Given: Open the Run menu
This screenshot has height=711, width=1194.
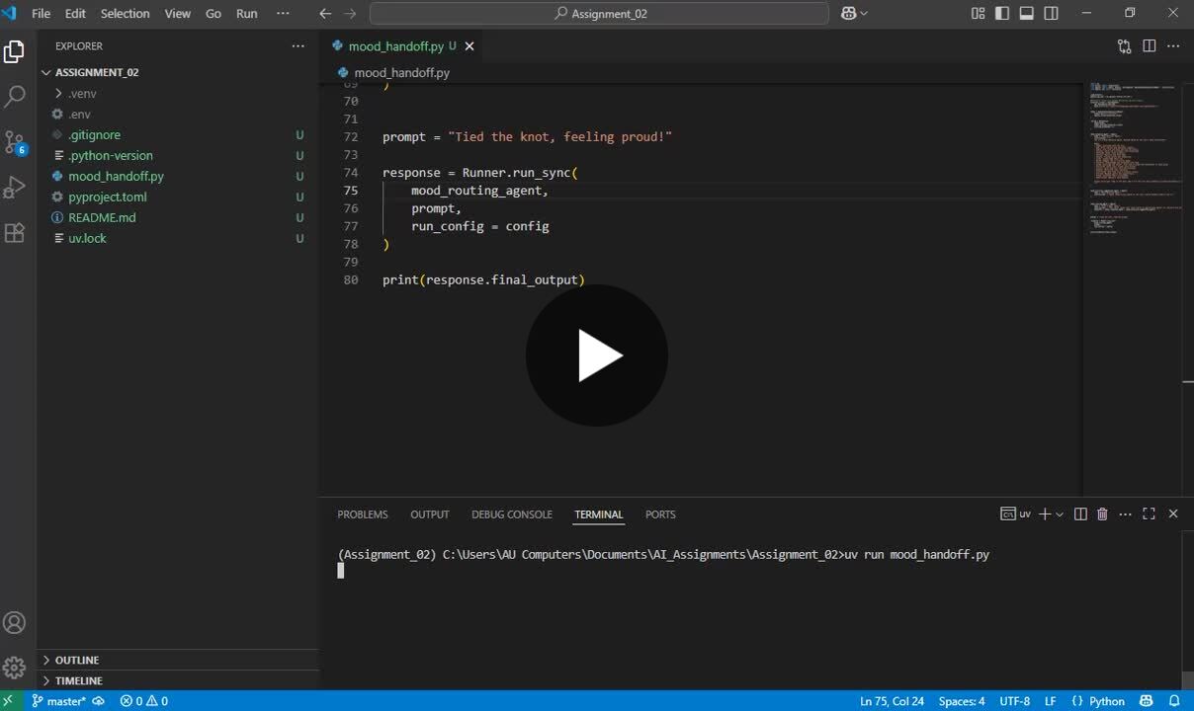Looking at the screenshot, I should point(247,14).
